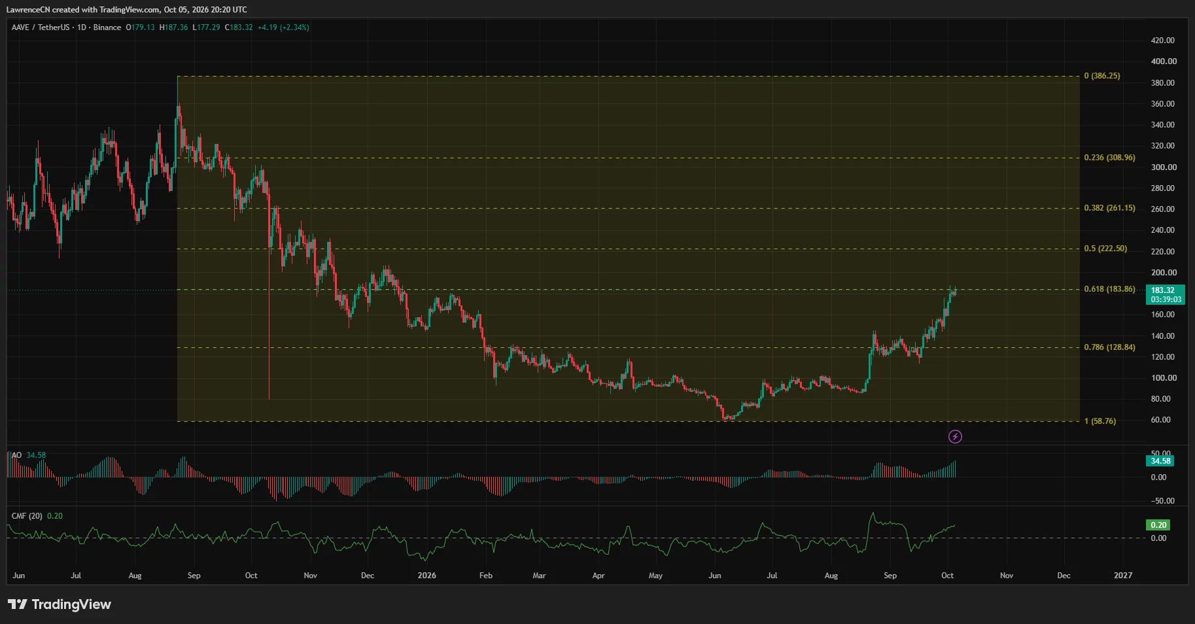
Task: Click the purple lightning event icon
Action: point(955,436)
